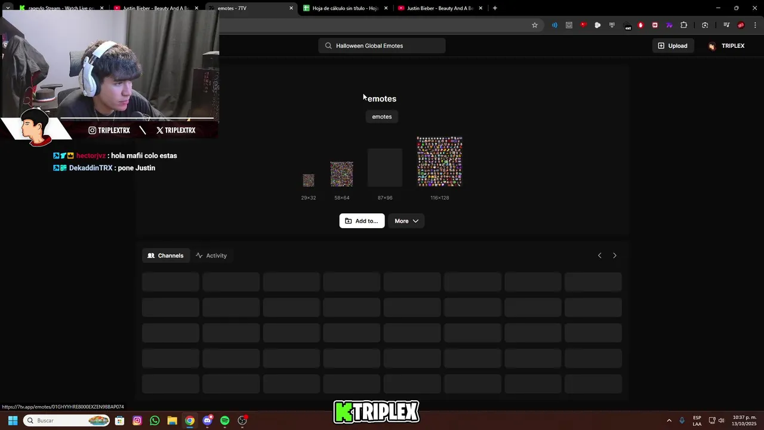Select the 87×96 emote preview placeholder
This screenshot has width=764, height=430.
(x=385, y=167)
